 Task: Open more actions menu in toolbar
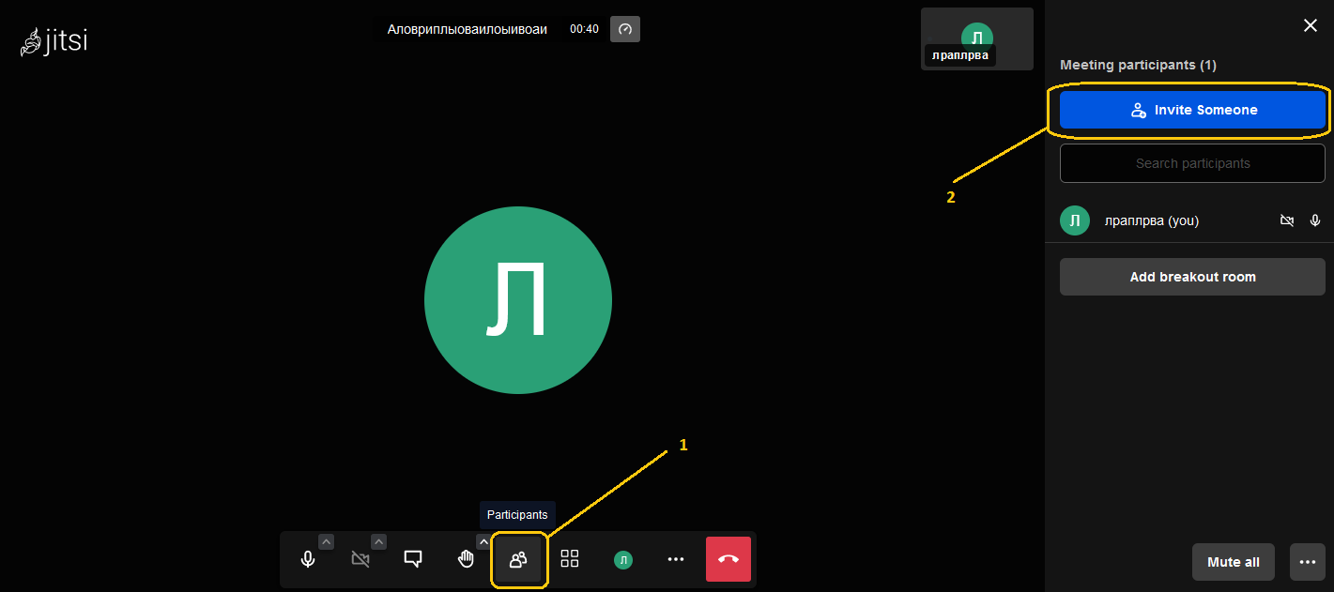(x=675, y=559)
